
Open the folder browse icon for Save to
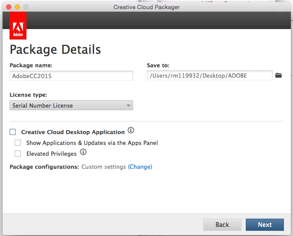pos(278,75)
